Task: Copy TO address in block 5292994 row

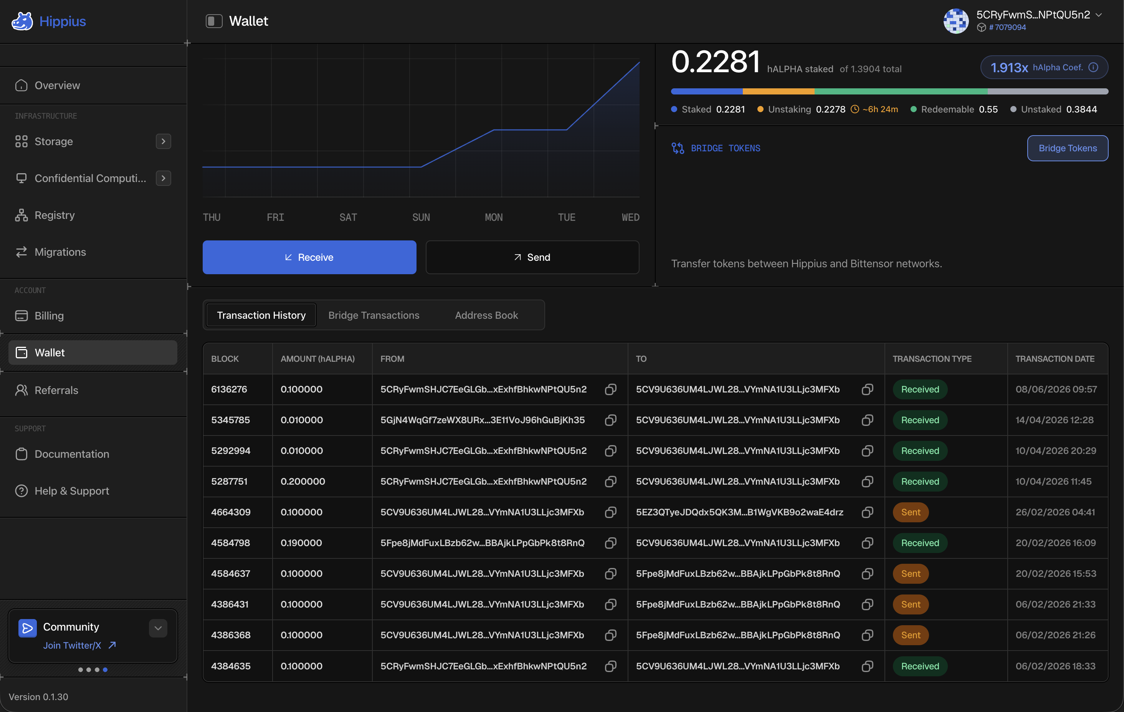Action: coord(867,450)
